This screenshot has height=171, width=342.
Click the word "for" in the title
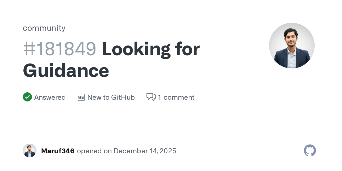[x=187, y=49]
